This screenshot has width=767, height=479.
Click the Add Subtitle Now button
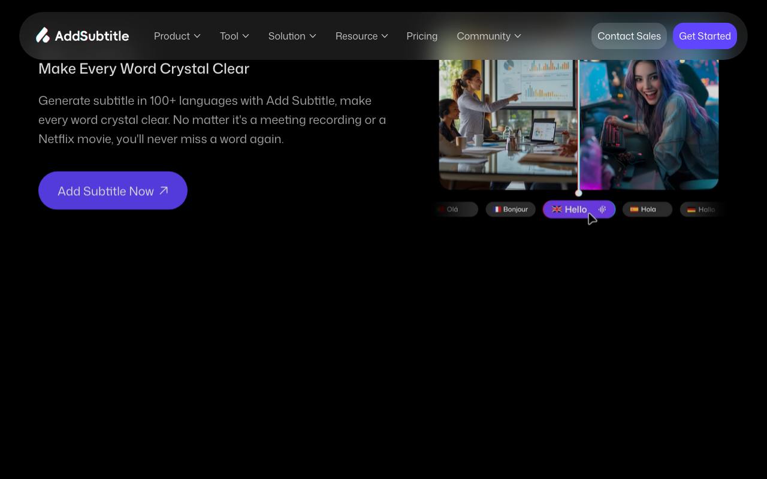click(x=113, y=190)
